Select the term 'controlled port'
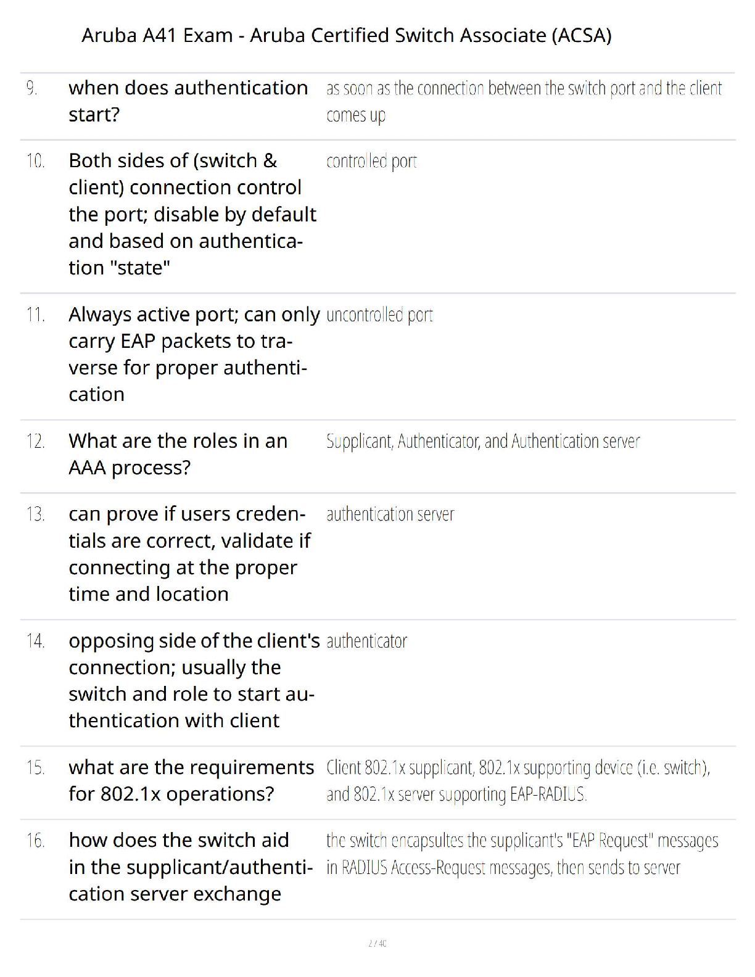This screenshot has height=977, width=755. (371, 162)
